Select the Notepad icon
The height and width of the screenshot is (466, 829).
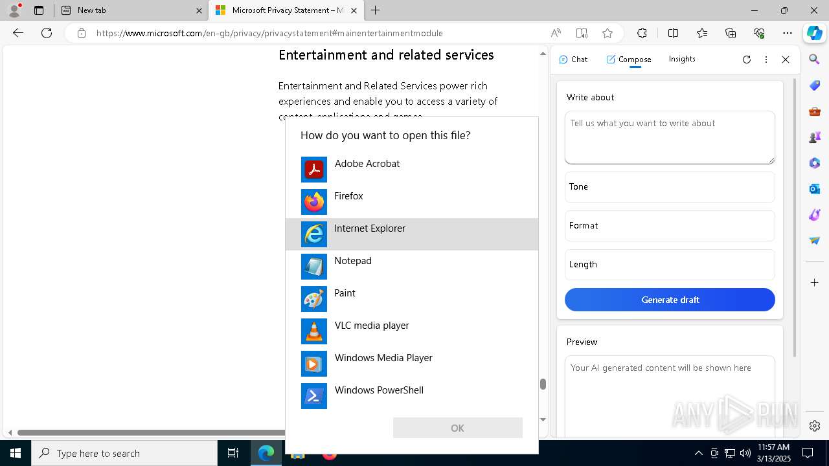(x=314, y=267)
